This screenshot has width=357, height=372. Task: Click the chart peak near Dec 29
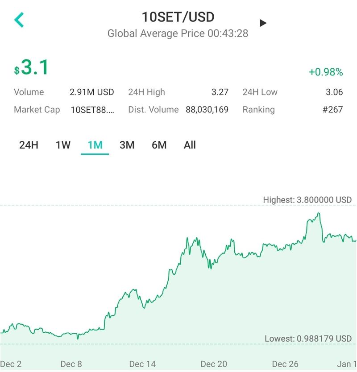[319, 214]
